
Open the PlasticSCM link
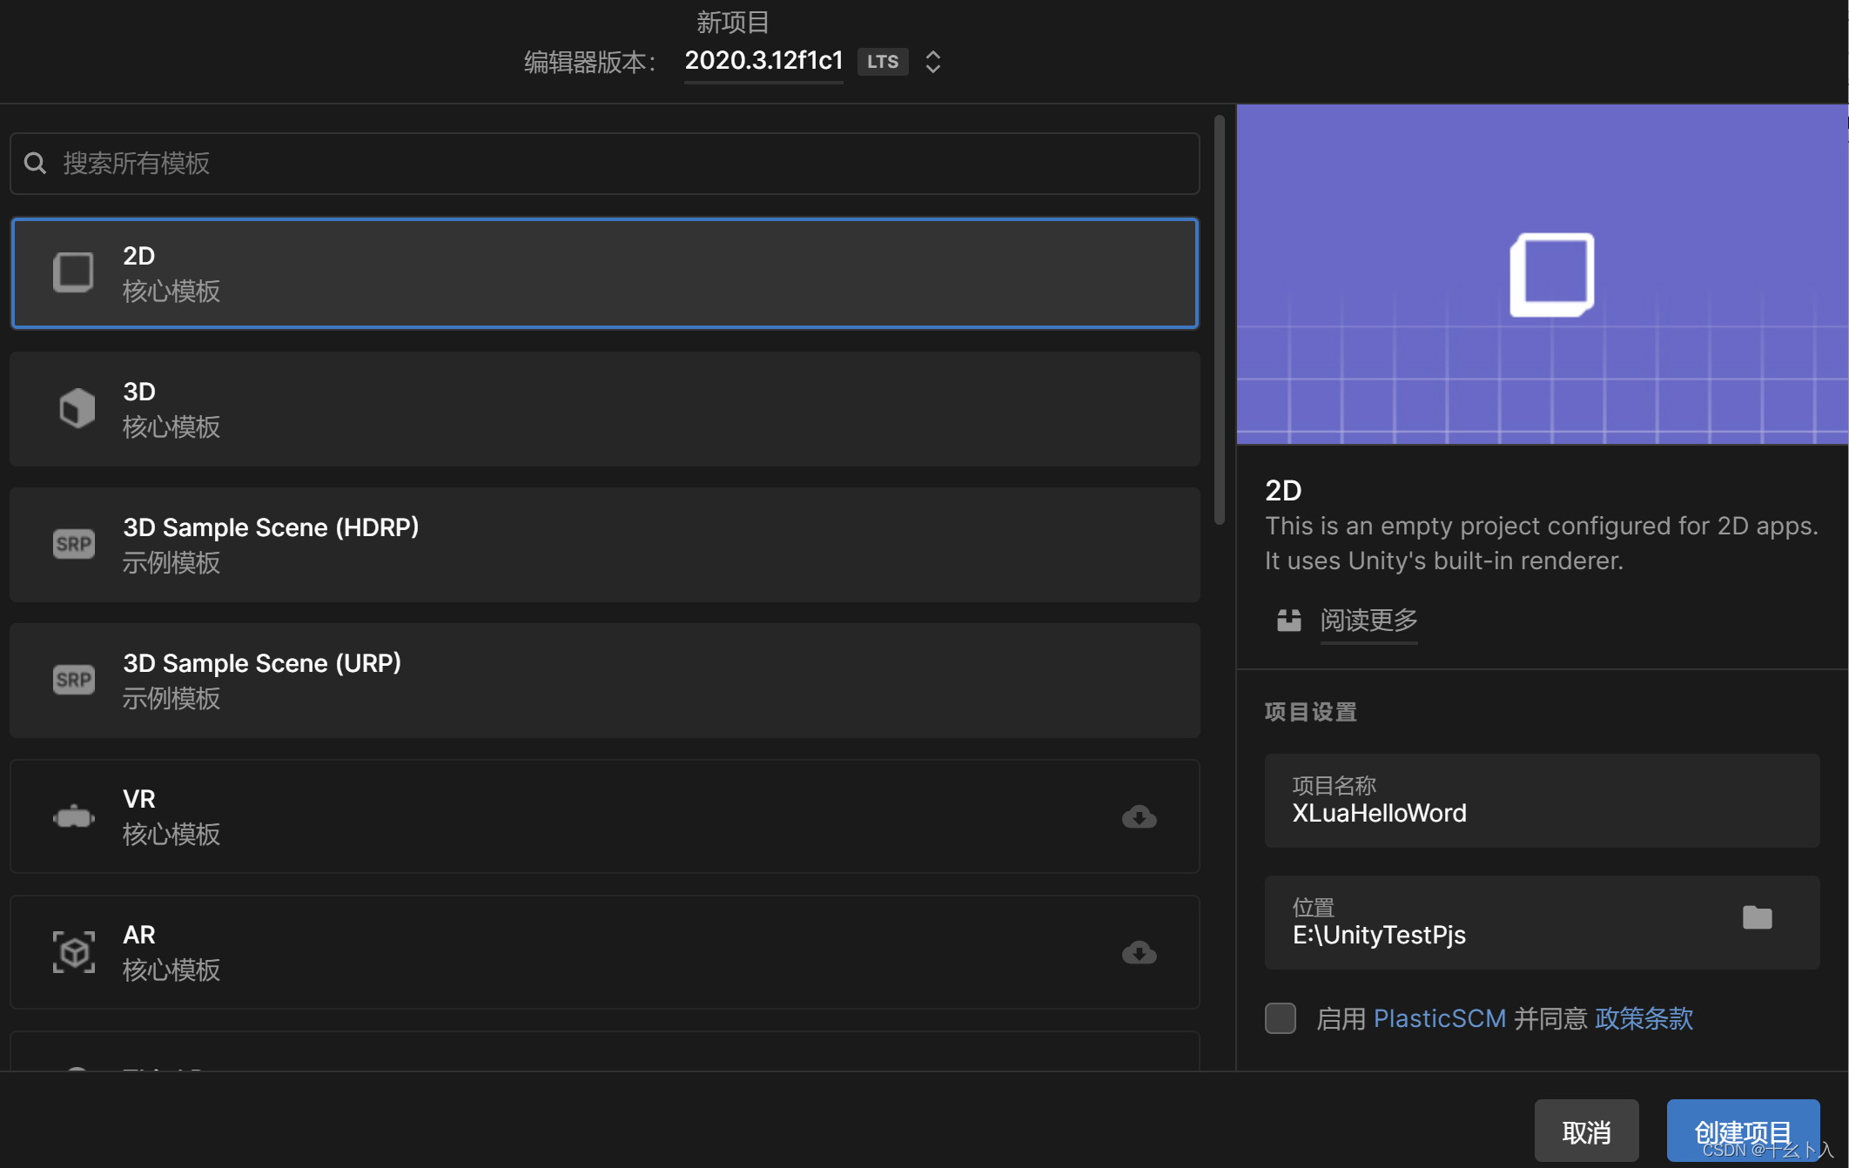[1439, 1018]
